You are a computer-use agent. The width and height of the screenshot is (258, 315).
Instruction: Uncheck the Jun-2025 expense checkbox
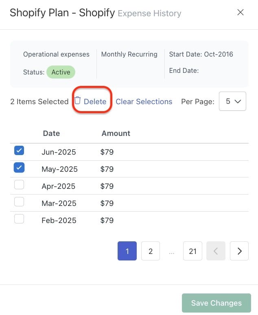point(19,151)
